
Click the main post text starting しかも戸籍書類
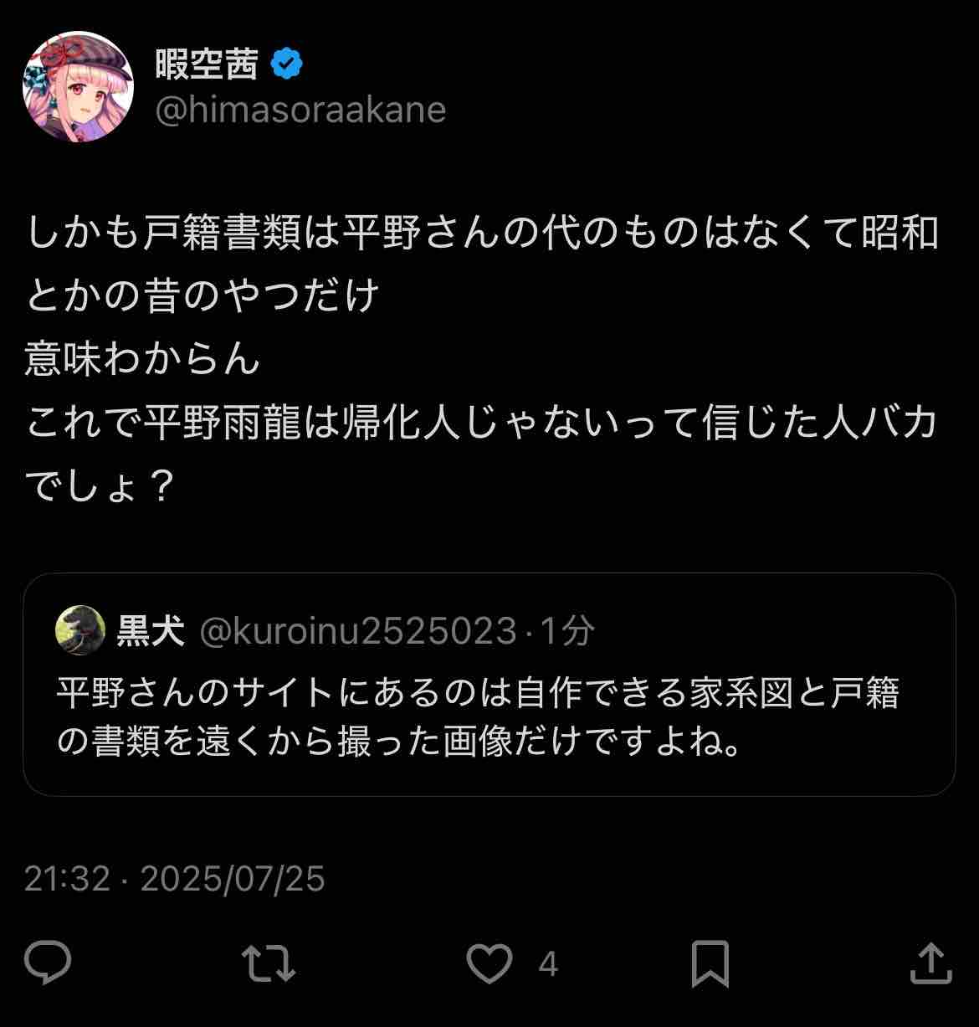(x=481, y=234)
